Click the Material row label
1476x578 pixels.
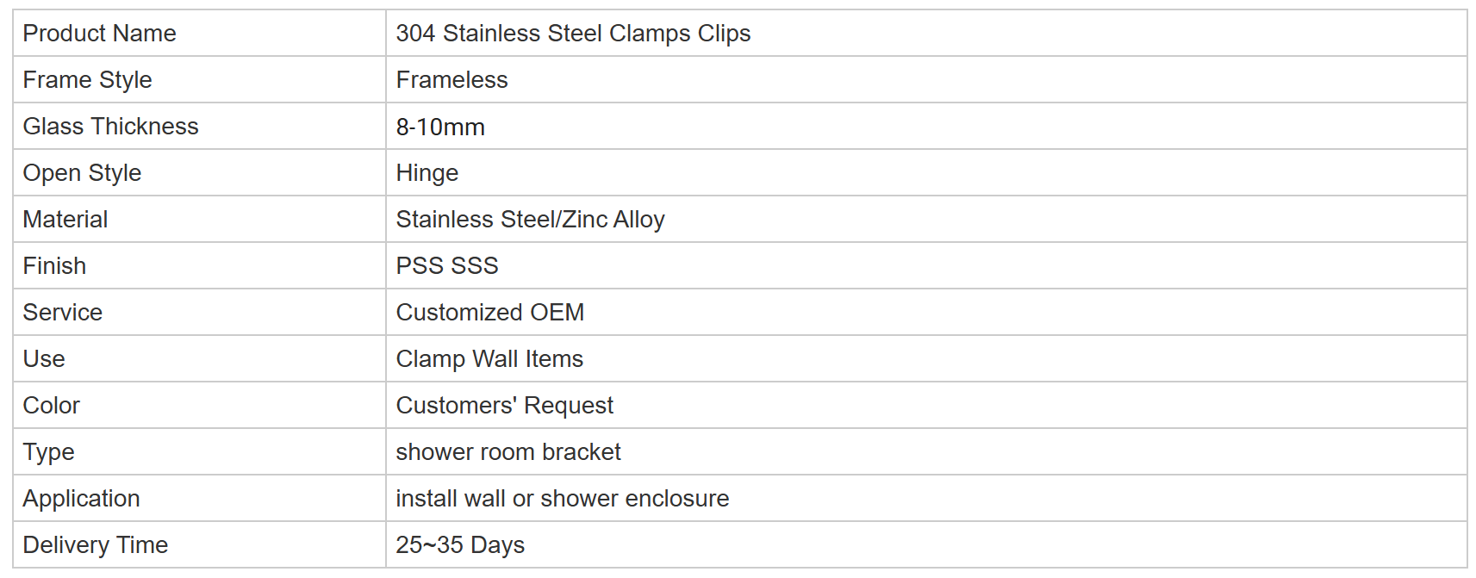[65, 220]
